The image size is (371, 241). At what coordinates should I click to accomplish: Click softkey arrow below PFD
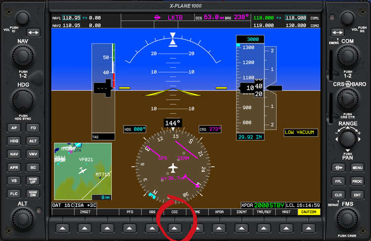pyautogui.click(x=130, y=229)
